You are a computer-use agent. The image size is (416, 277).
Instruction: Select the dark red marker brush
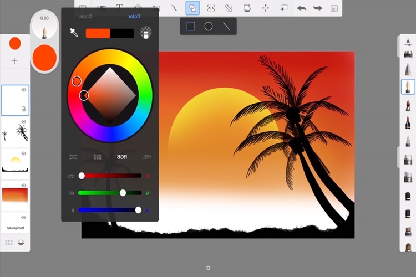click(x=408, y=122)
